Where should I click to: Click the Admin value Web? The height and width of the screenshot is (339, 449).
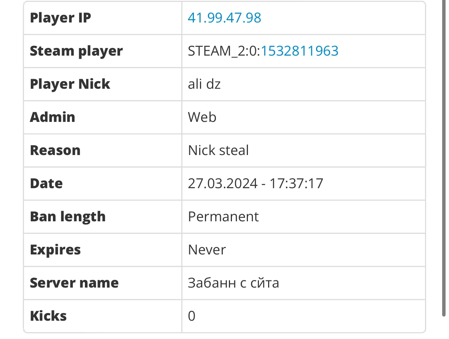tap(202, 117)
